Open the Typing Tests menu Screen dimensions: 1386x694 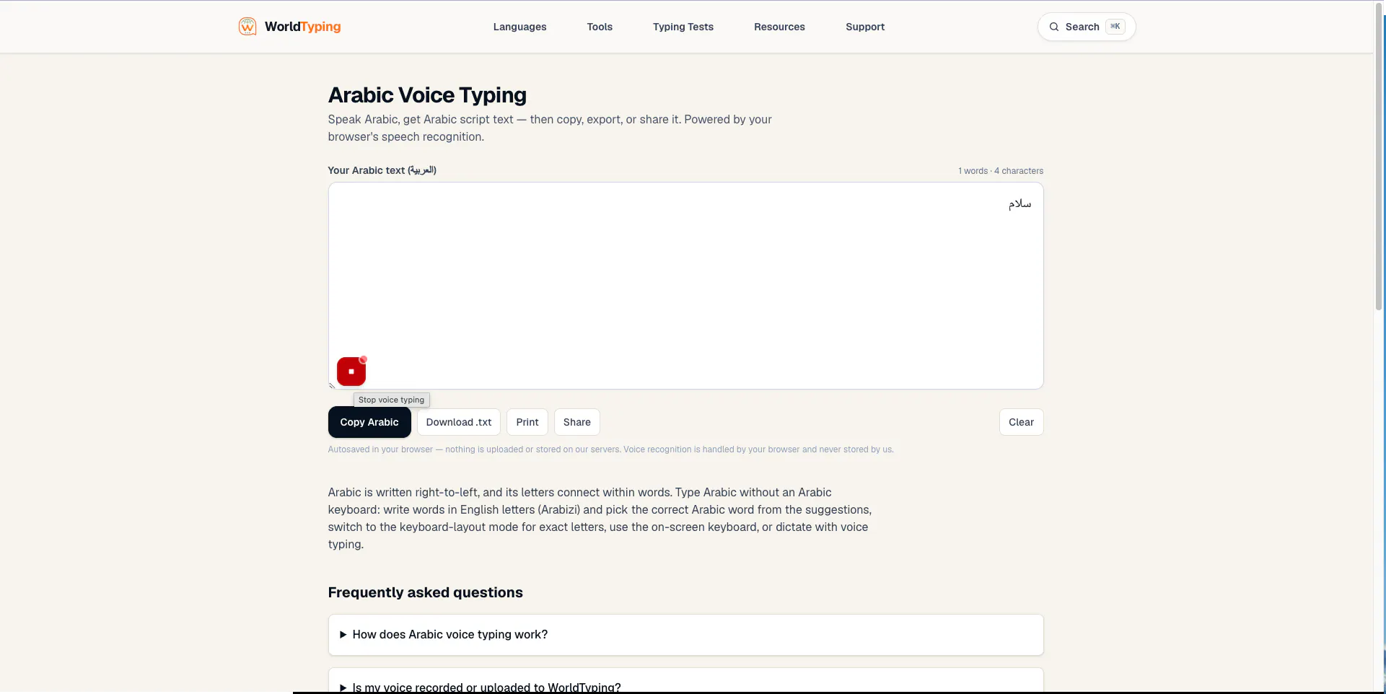pos(683,27)
